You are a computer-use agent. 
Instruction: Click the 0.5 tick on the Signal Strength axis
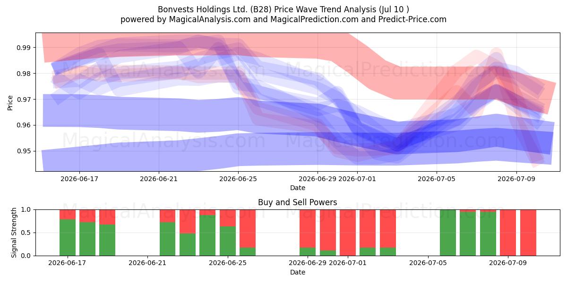(26, 233)
